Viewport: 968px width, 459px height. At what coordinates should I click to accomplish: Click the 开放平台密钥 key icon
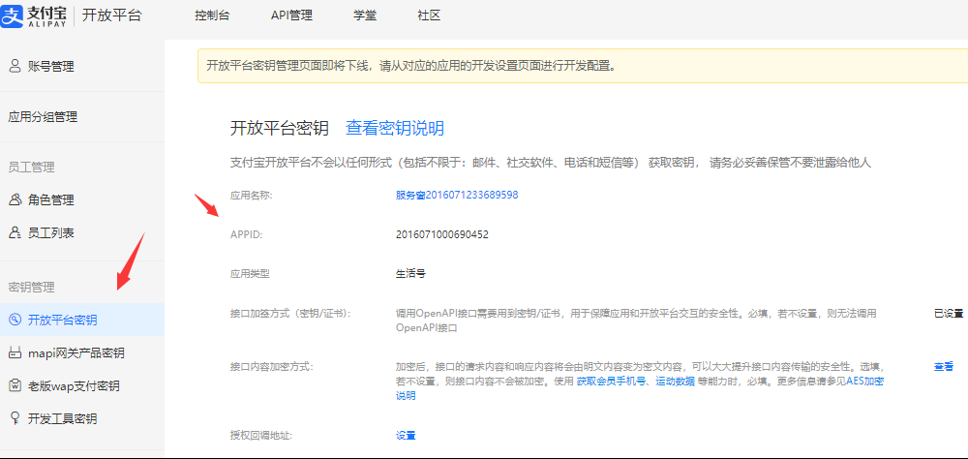tap(15, 321)
